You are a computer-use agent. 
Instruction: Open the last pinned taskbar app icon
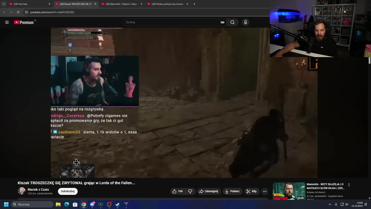[126, 204]
